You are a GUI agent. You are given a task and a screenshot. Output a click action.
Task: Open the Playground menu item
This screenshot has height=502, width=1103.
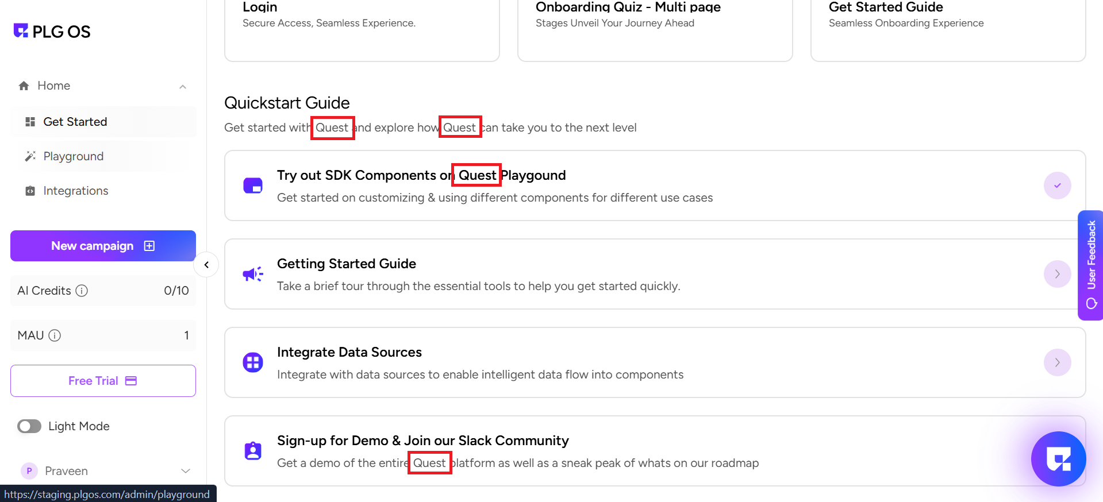click(74, 156)
